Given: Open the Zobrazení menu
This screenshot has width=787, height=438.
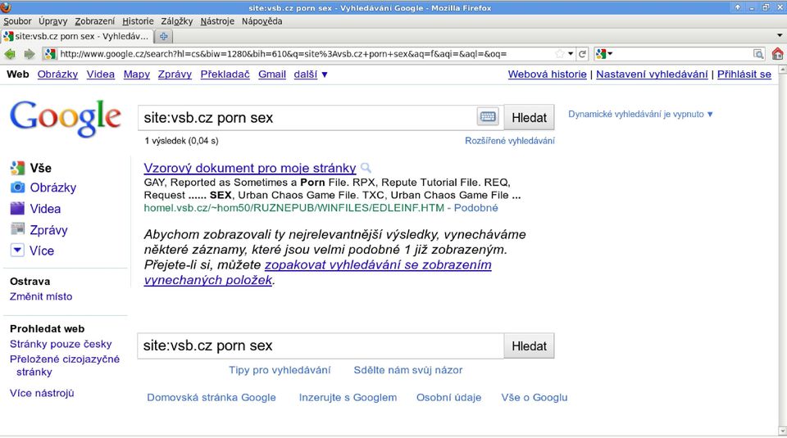Looking at the screenshot, I should click(95, 21).
